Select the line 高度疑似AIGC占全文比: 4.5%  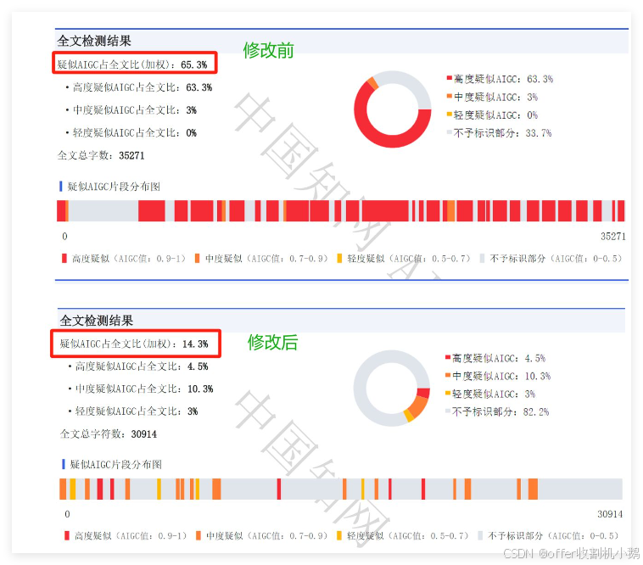[142, 366]
